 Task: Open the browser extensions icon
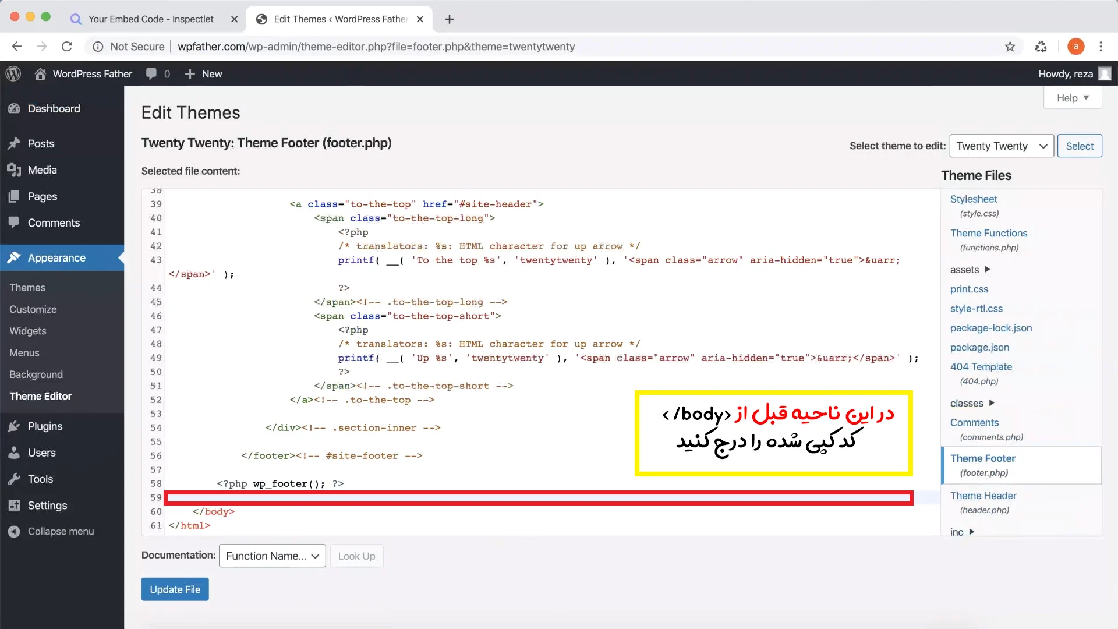pyautogui.click(x=1041, y=47)
